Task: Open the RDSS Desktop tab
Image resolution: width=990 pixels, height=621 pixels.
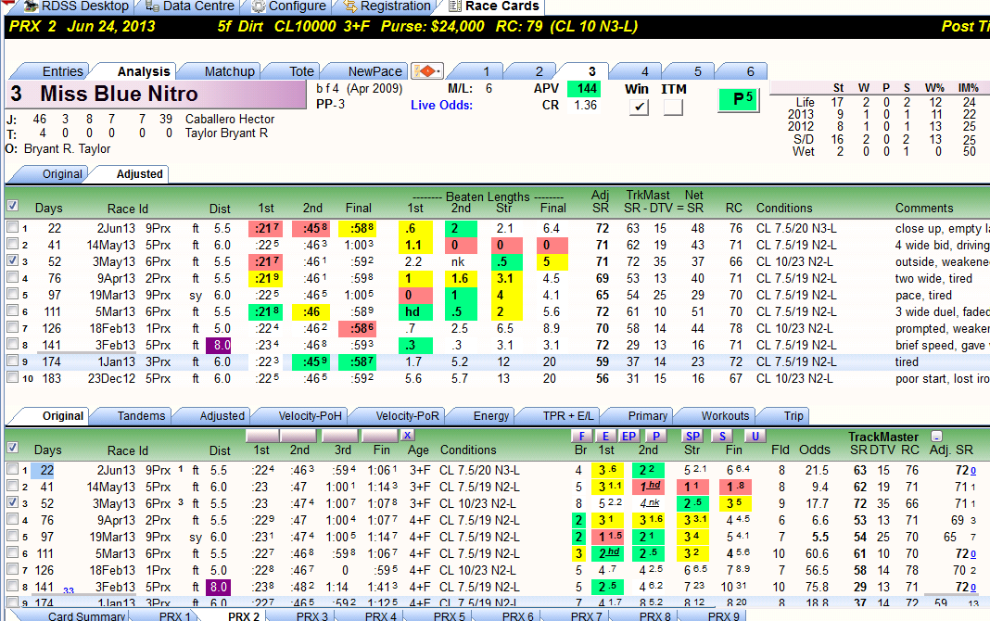Action: tap(76, 6)
